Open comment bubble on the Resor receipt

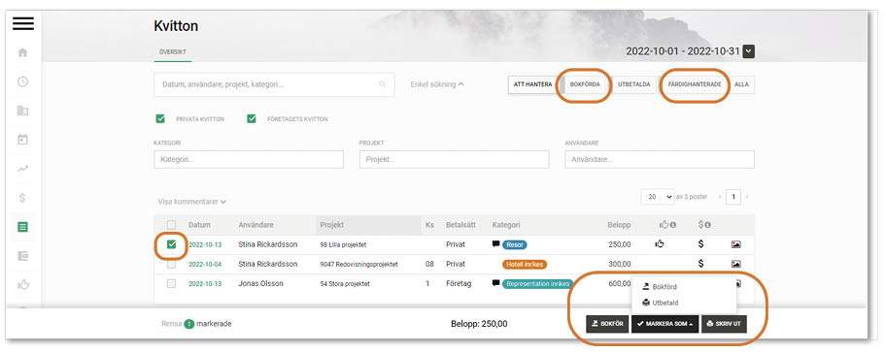click(496, 244)
